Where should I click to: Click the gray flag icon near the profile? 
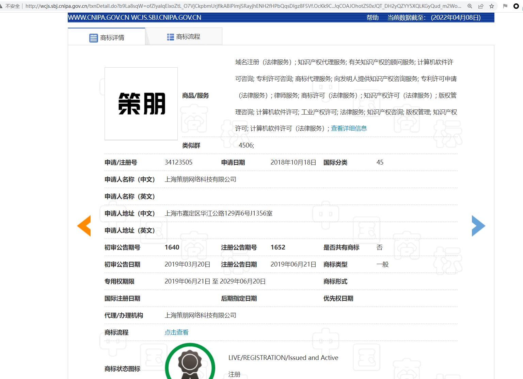coord(505,6)
